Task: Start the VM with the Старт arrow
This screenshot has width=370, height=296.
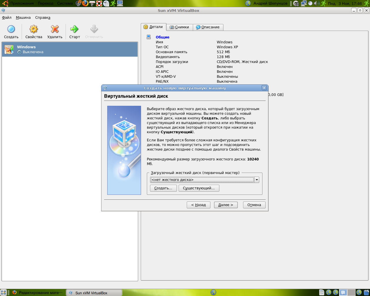Action: point(75,29)
